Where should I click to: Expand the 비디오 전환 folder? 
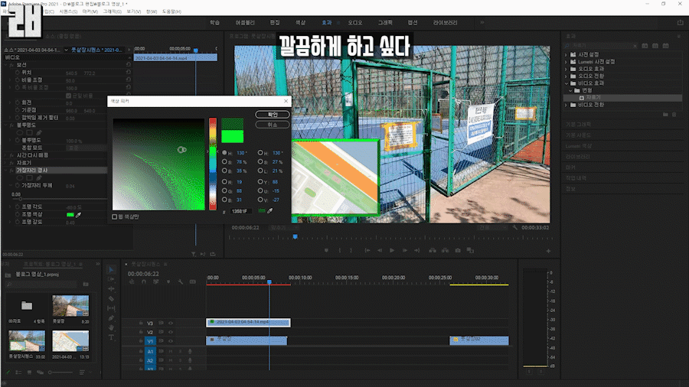pos(566,105)
